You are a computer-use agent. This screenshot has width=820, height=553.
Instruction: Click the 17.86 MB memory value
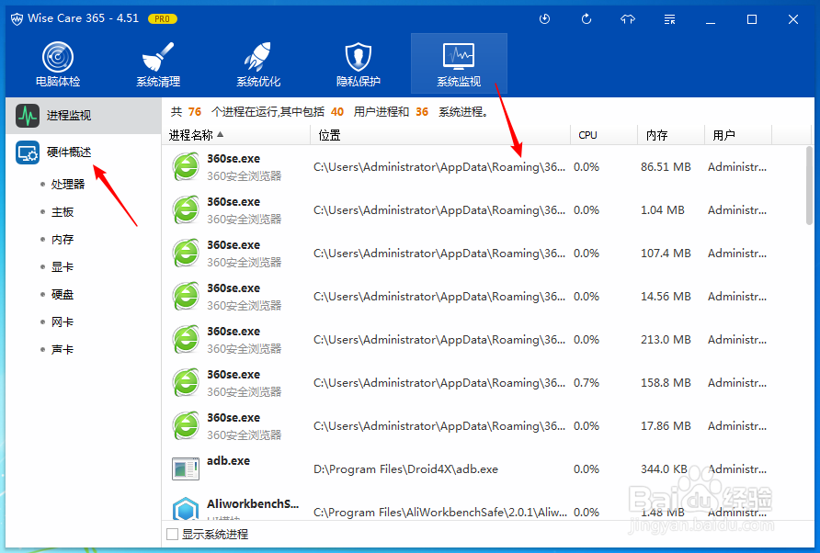[666, 426]
